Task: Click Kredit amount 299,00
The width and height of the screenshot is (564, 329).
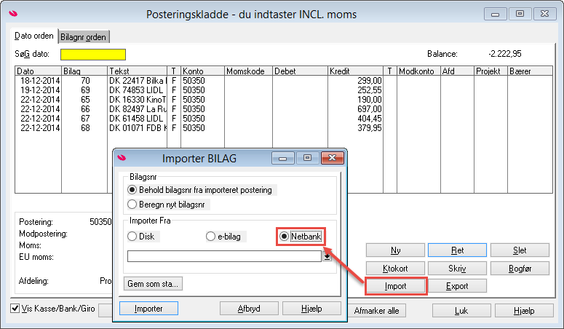Action: [x=370, y=81]
